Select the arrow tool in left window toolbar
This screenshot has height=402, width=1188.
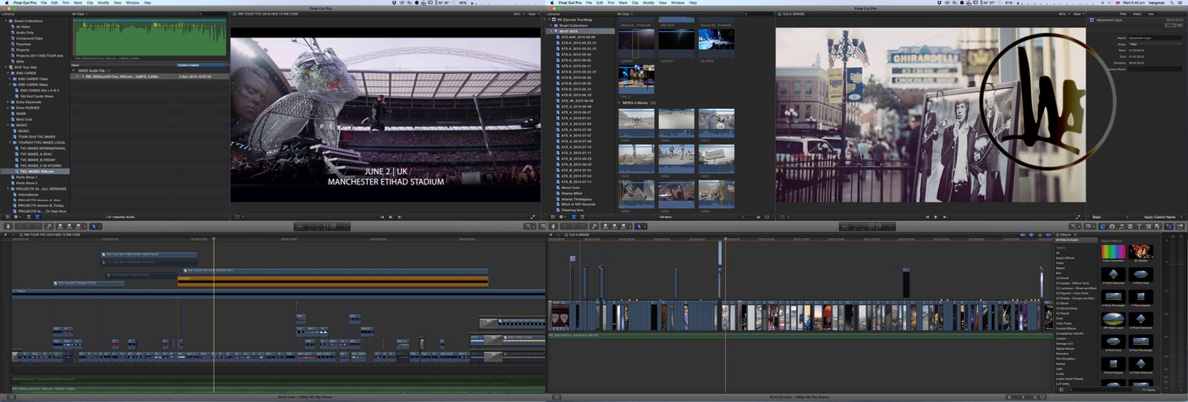94,226
